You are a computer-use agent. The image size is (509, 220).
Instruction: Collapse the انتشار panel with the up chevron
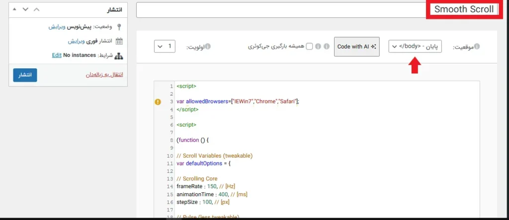[x=36, y=9]
